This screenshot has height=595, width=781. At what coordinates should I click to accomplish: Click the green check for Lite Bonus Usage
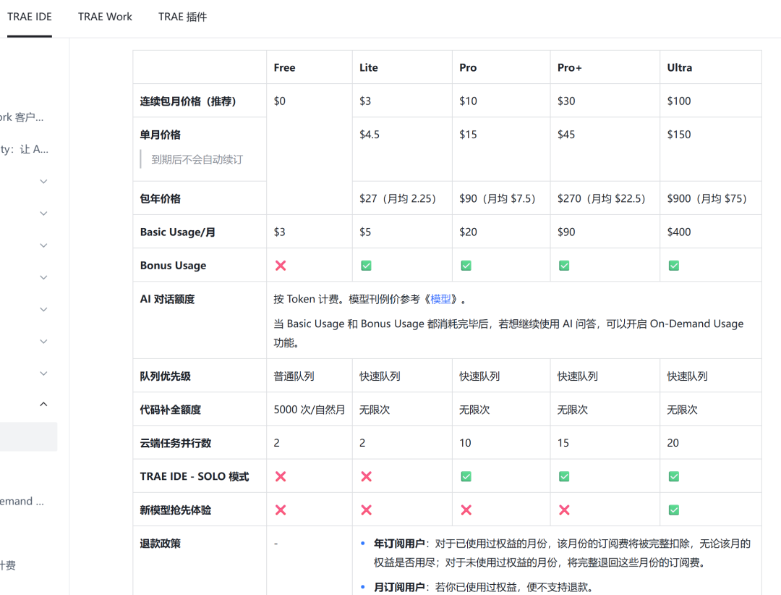tap(366, 266)
